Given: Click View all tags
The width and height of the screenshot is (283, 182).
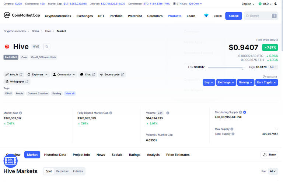Looking at the screenshot, I should coord(70,94).
